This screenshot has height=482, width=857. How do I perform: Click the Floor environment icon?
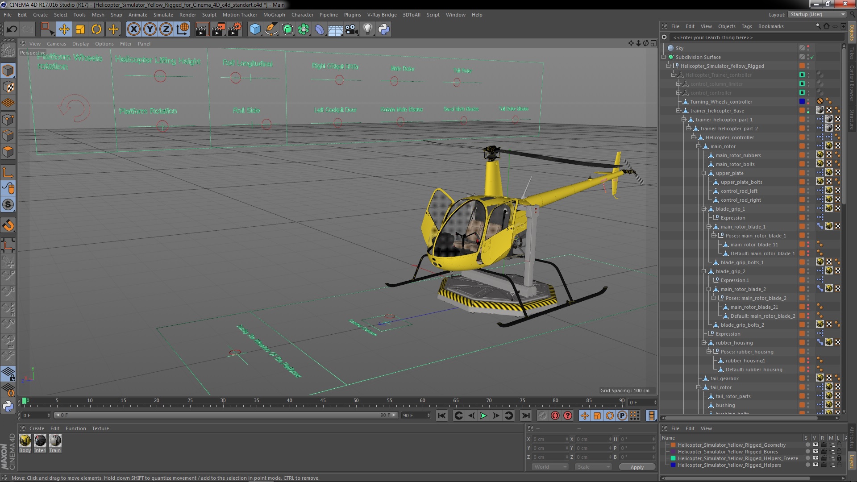(x=335, y=29)
